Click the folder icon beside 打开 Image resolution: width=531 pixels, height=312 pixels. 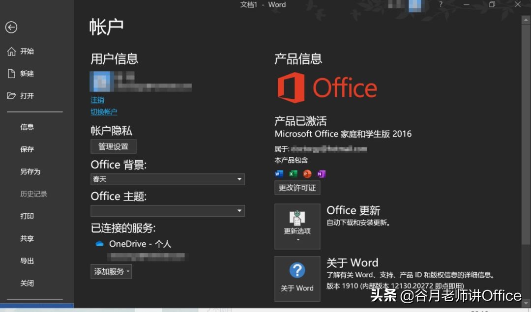point(11,96)
